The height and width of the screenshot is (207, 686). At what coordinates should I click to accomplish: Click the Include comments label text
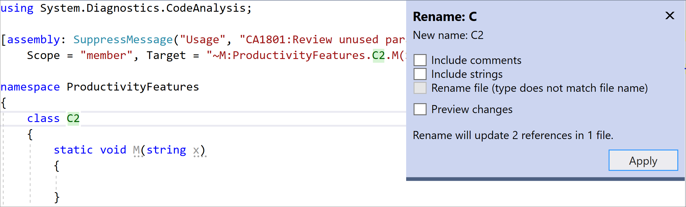[476, 60]
